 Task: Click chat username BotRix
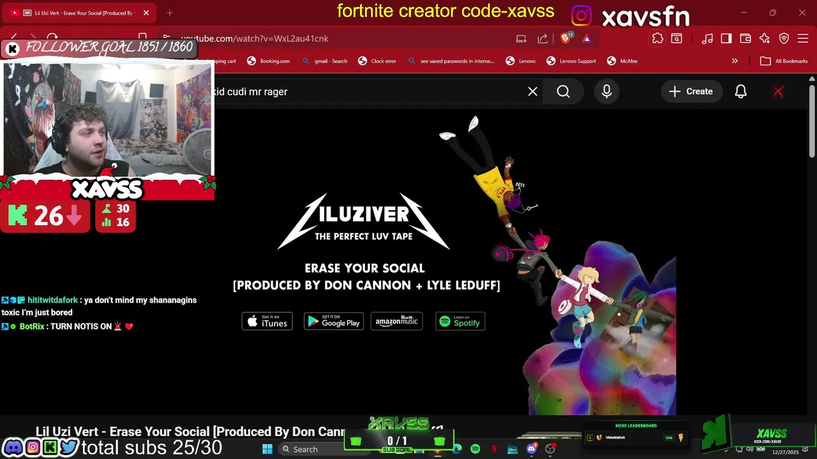click(x=31, y=326)
